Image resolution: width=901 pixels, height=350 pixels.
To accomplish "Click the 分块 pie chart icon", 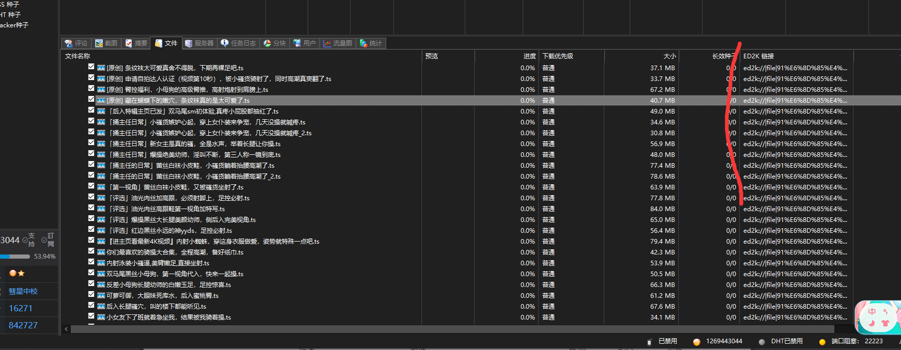I will tap(267, 43).
